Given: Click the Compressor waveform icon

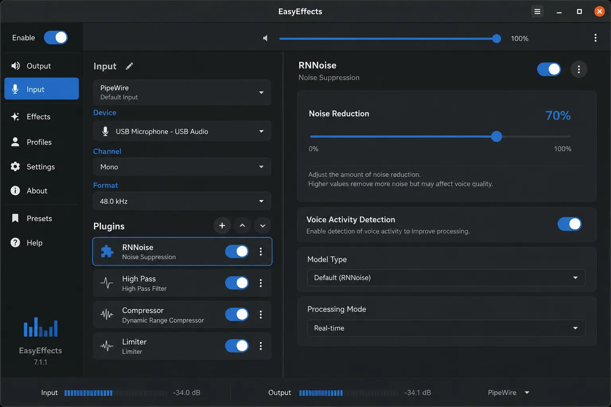Looking at the screenshot, I should point(107,314).
